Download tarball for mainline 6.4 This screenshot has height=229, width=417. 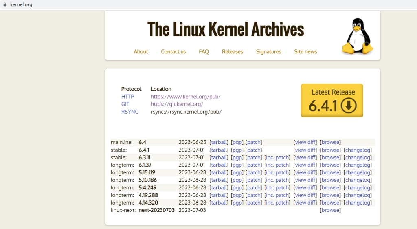[219, 142]
